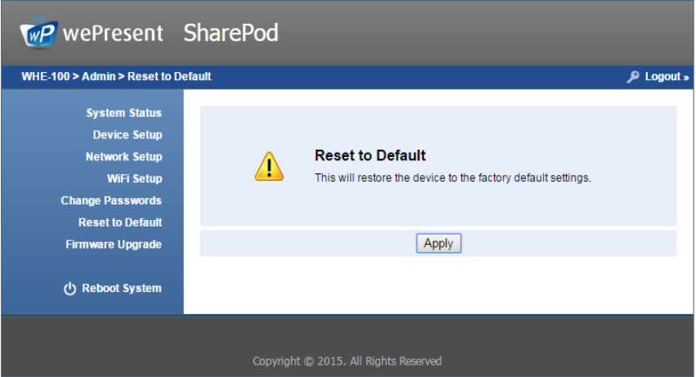Click Reset to Default in the breadcrumb
Screen dimensions: 696x377
click(x=169, y=76)
